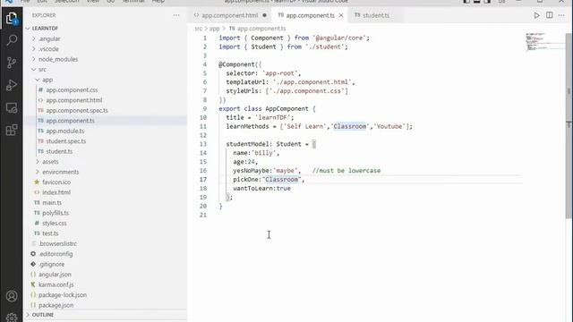This screenshot has width=573, height=322.
Task: Open polyfills.ts file
Action: [x=56, y=213]
